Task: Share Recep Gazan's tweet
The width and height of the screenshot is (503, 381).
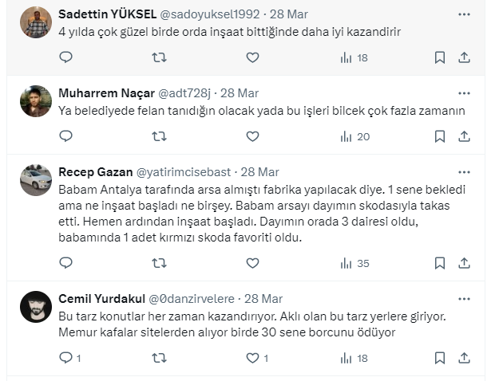Action: (465, 263)
